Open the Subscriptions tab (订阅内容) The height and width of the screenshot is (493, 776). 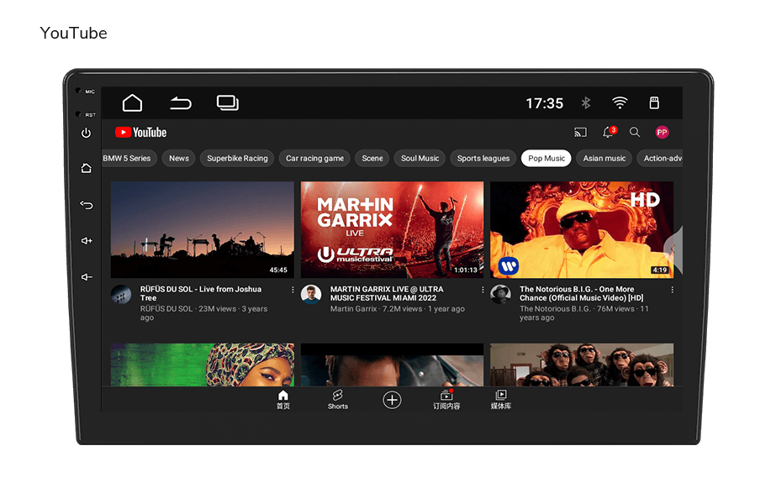[446, 400]
